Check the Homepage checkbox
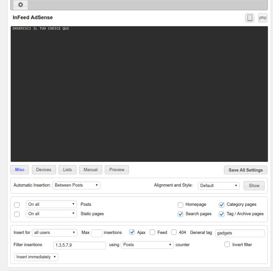The width and height of the screenshot is (273, 271). [x=180, y=204]
